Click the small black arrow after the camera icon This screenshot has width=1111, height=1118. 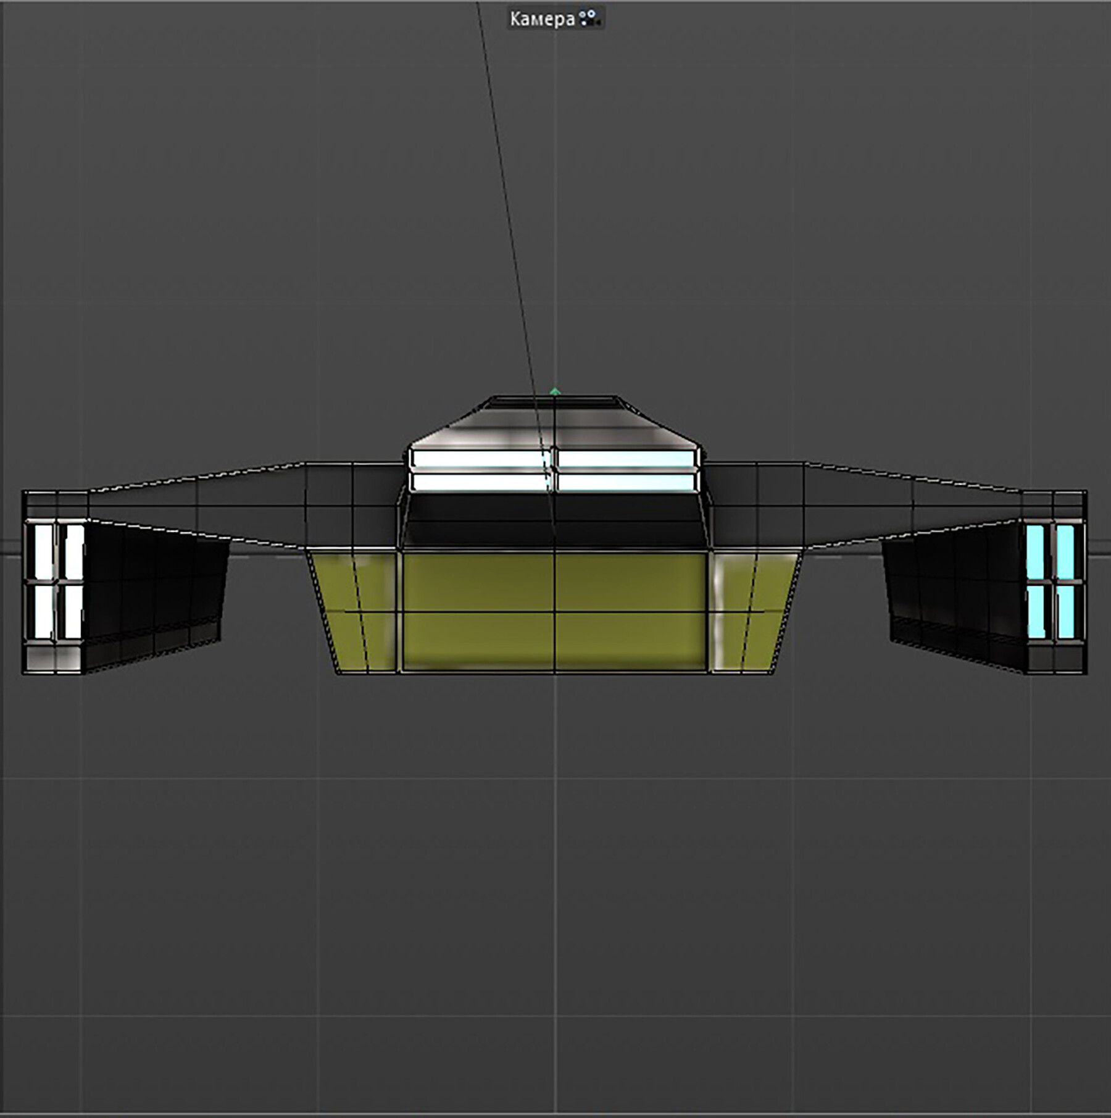click(597, 22)
